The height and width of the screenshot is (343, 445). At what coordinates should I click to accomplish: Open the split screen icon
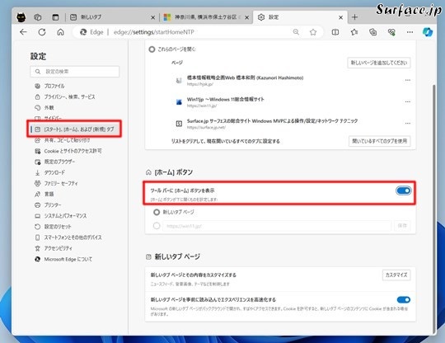pos(335,32)
